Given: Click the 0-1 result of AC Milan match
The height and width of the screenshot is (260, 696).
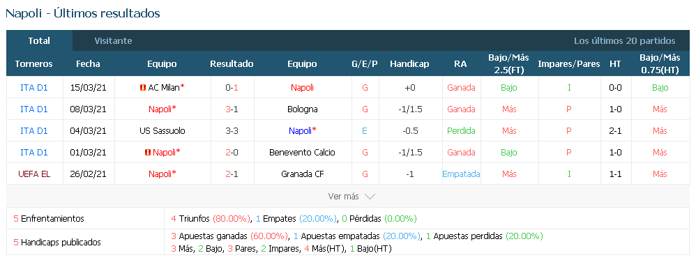Looking at the screenshot, I should pyautogui.click(x=232, y=88).
